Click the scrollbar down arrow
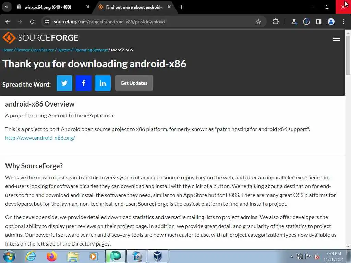Screen dimensions: 351x263 tap(348, 246)
